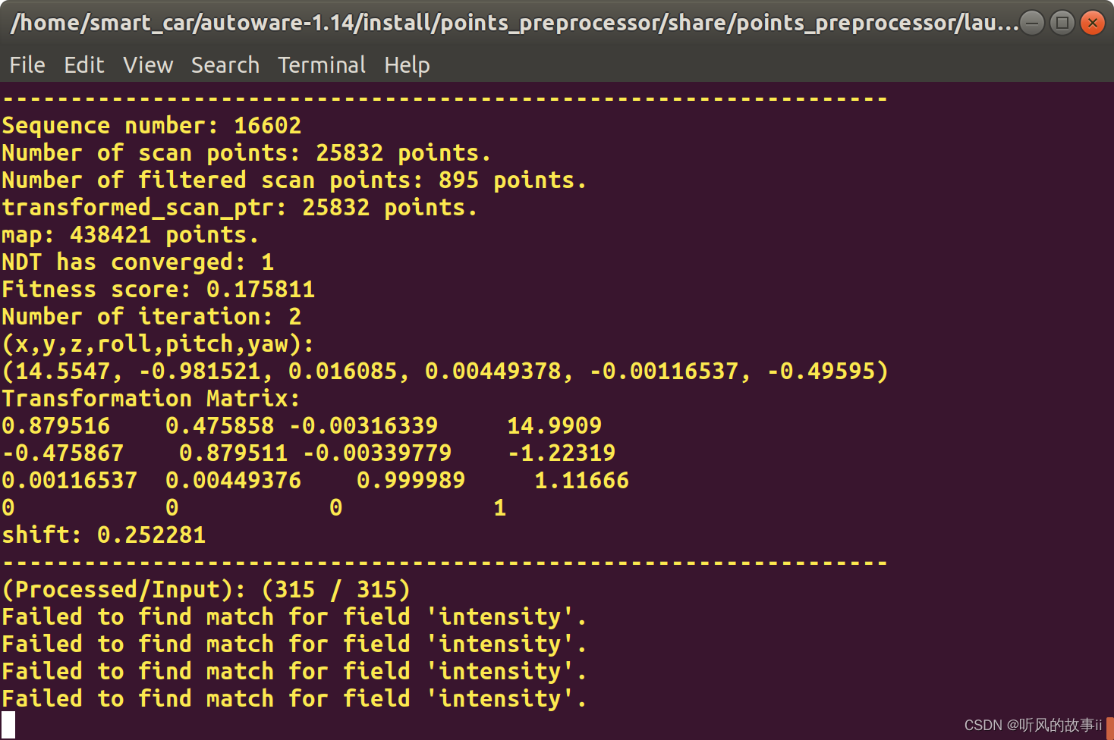Click the NDT has converged line
Screen dimensions: 1114x740
pos(137,262)
